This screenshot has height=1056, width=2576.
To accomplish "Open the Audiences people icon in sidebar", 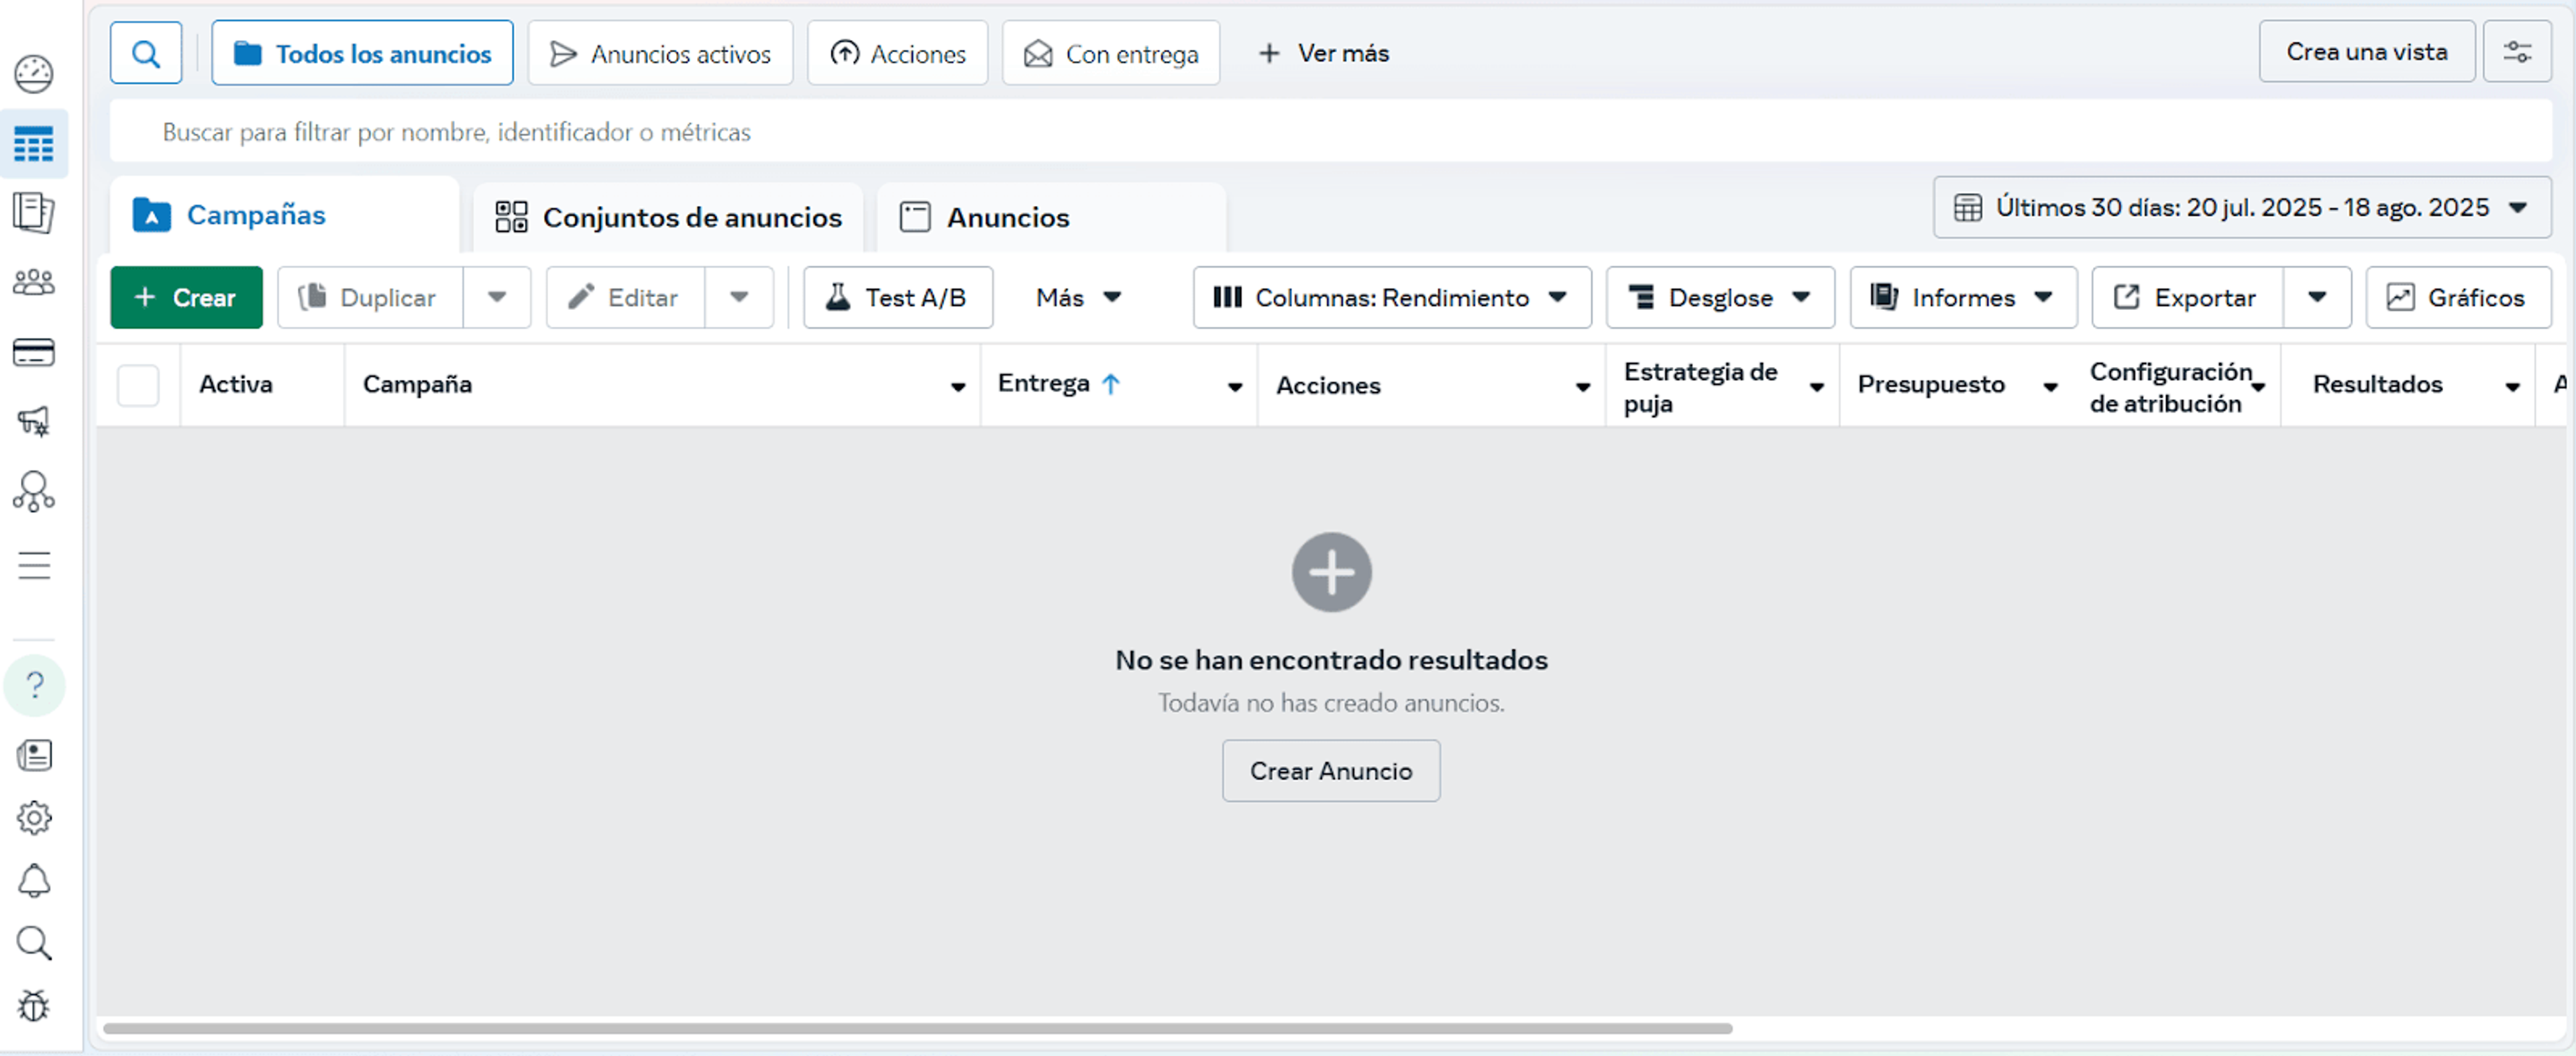I will tap(34, 283).
